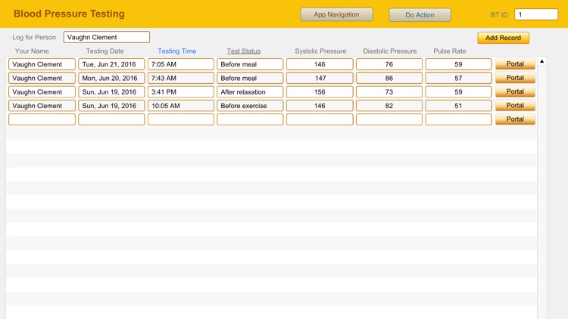Click the scroll up arrow

541,61
